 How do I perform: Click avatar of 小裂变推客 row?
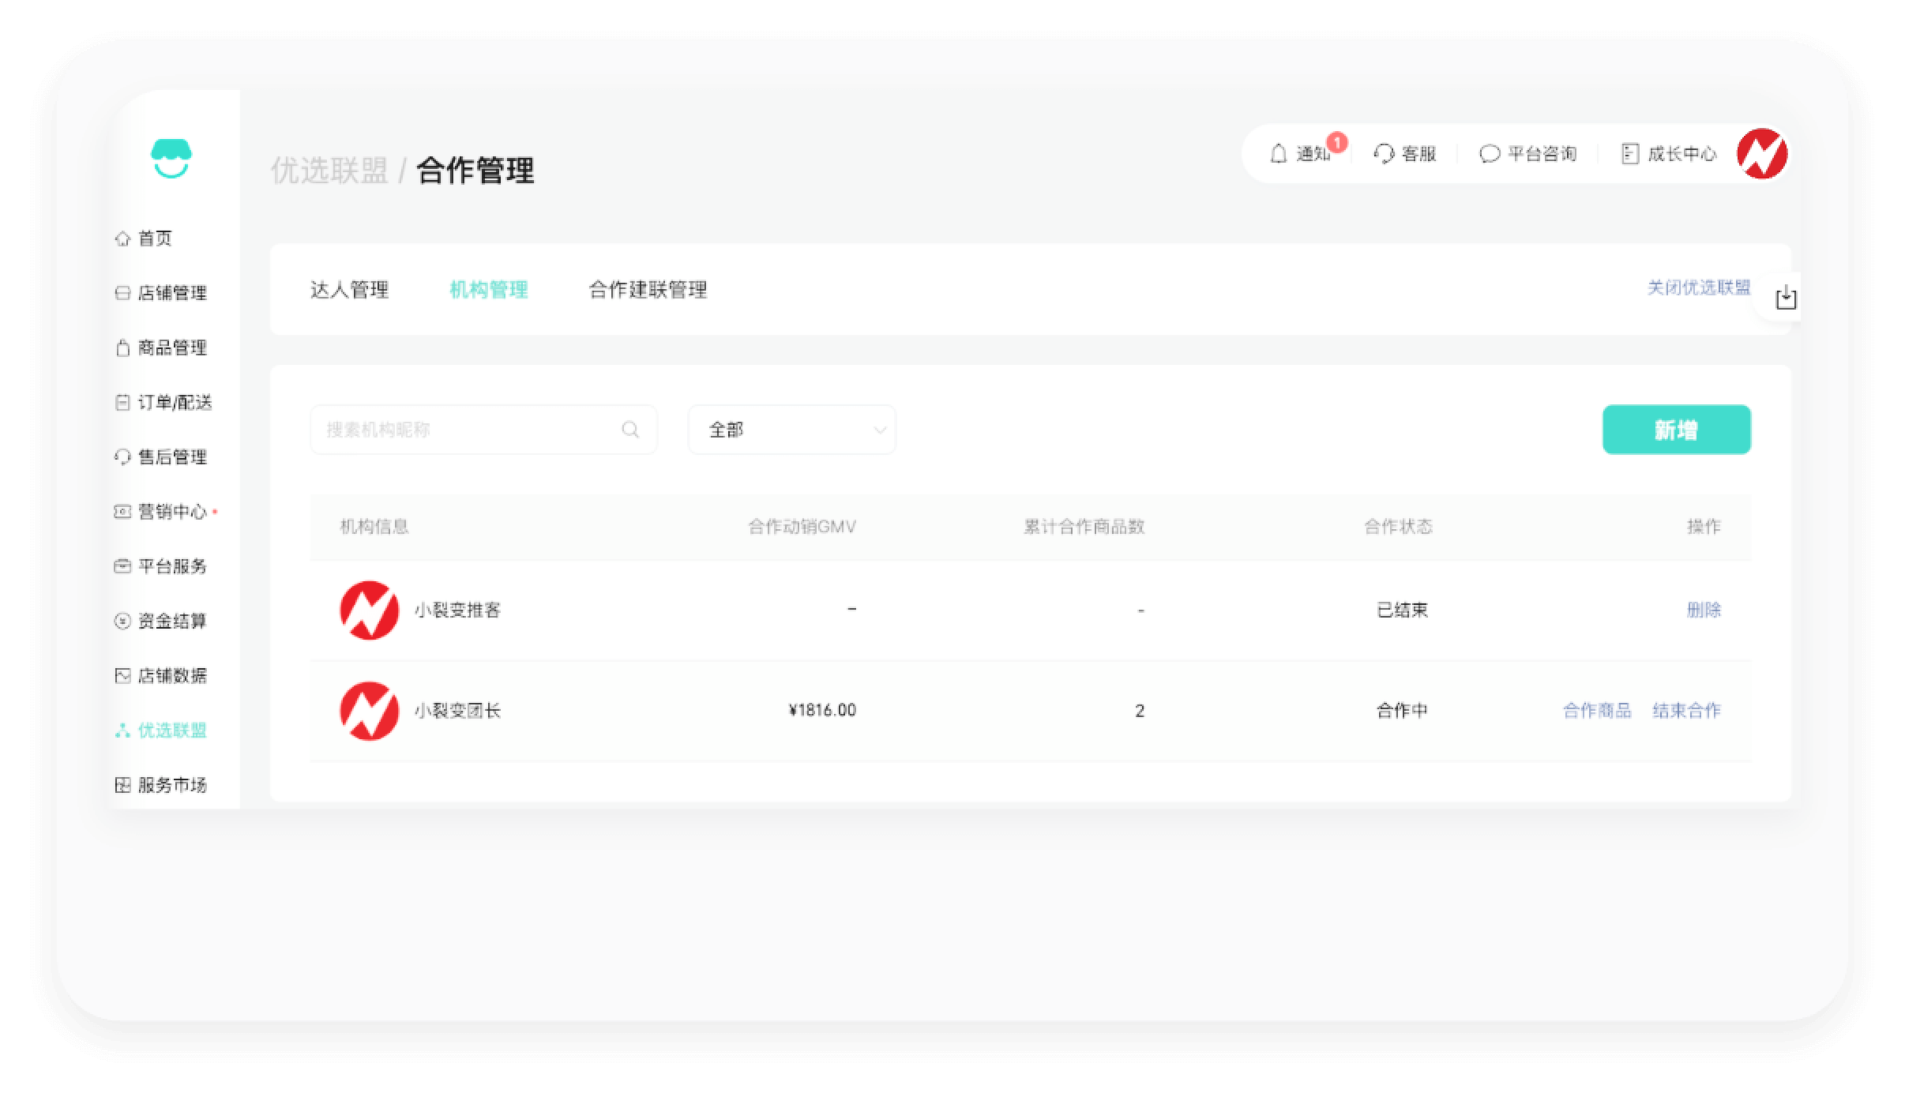point(369,610)
